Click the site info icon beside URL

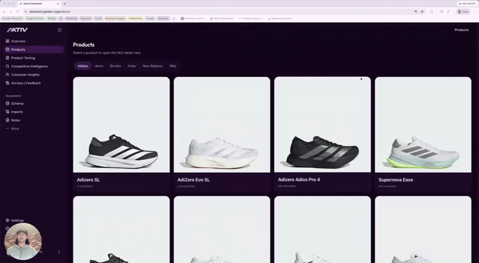pos(25,12)
